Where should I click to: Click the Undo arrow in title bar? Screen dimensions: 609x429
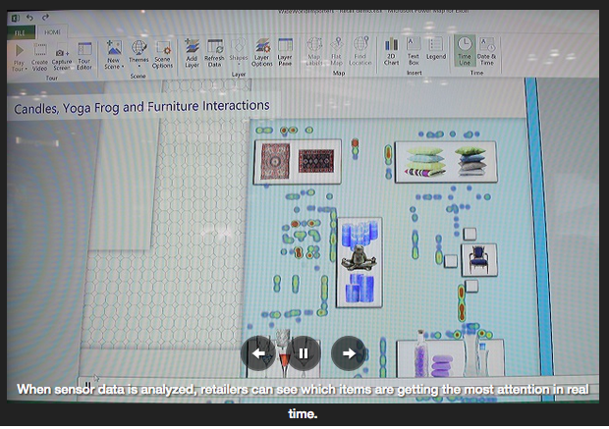point(29,18)
